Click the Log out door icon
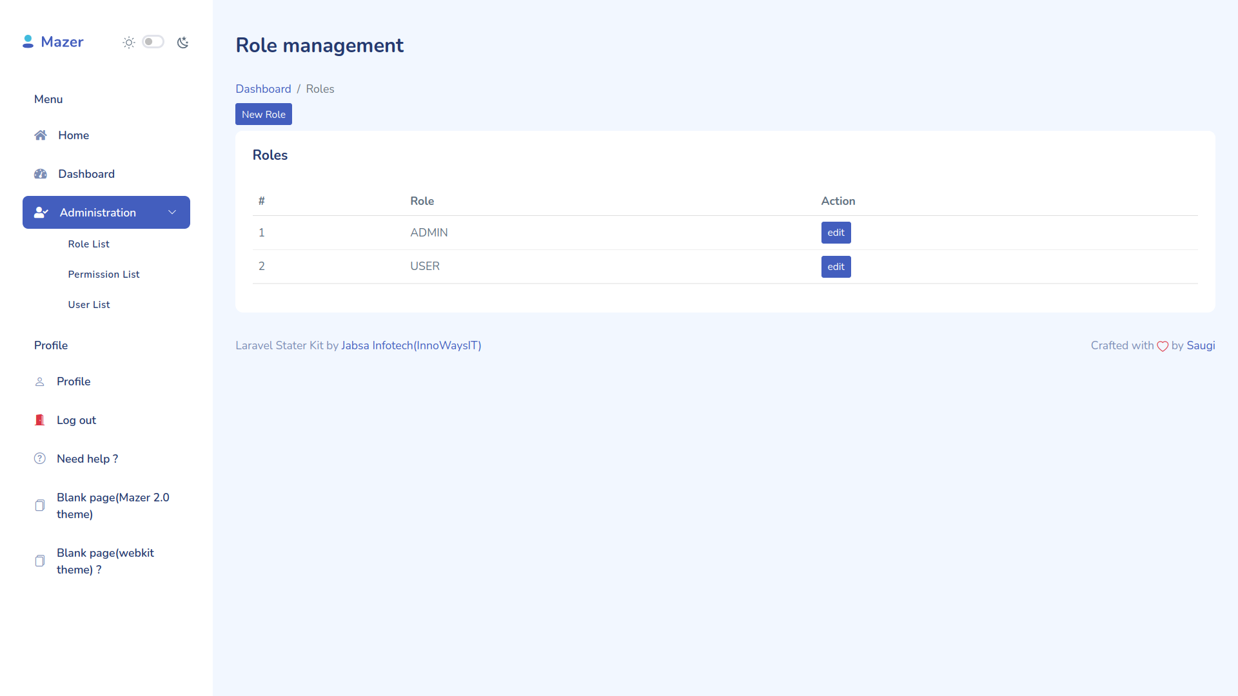This screenshot has width=1238, height=696. [40, 420]
